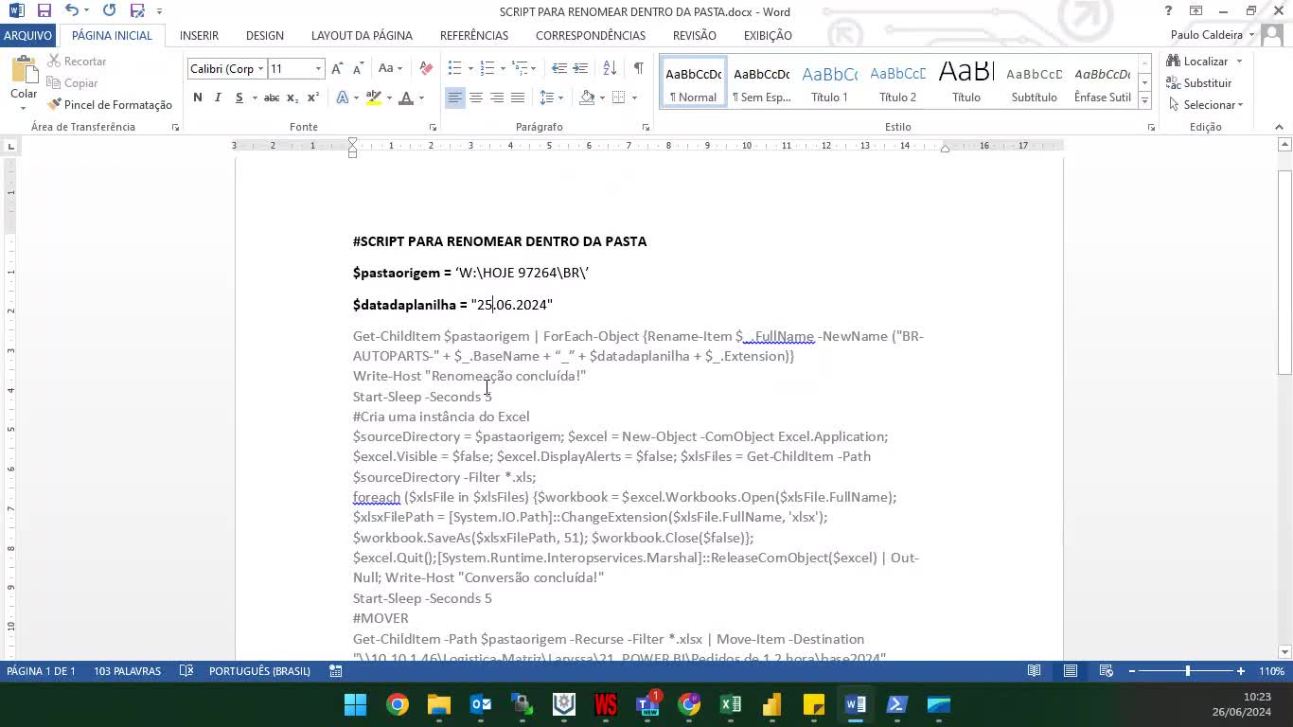1293x727 pixels.
Task: Toggle italic formatting
Action: coord(218,98)
